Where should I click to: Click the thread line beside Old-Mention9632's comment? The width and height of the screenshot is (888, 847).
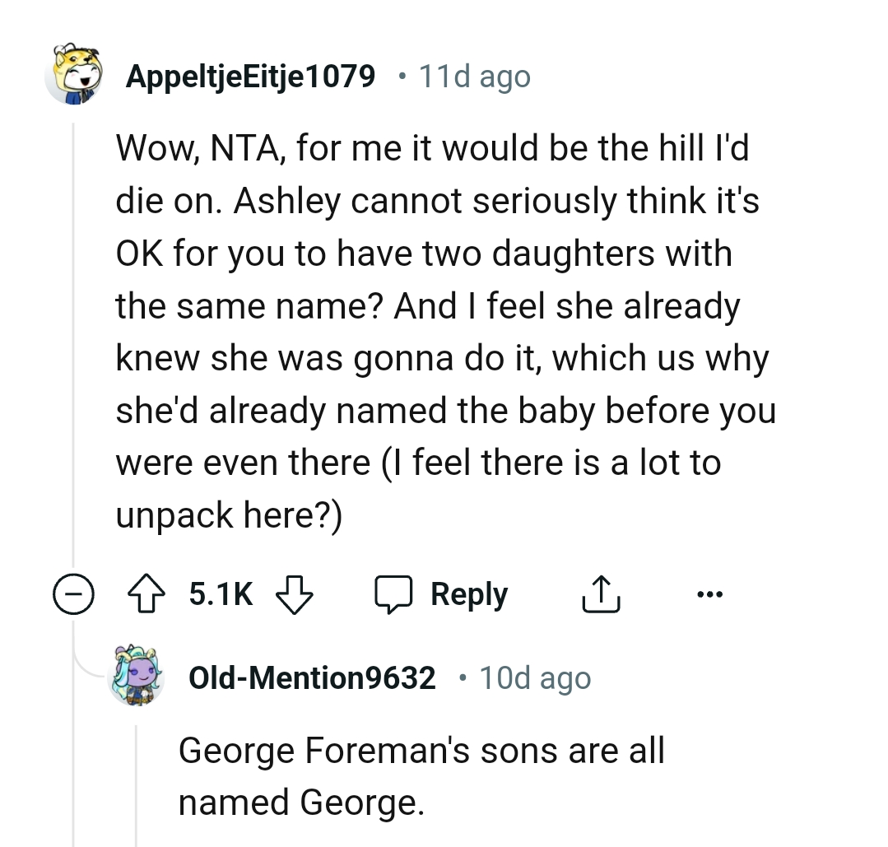pos(137,782)
